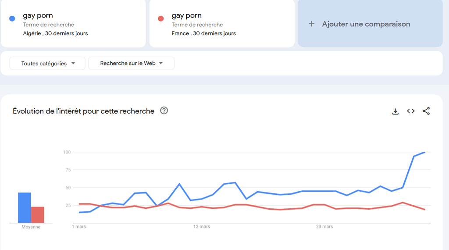Click the plus icon to add comparison
The image size is (449, 250).
312,24
